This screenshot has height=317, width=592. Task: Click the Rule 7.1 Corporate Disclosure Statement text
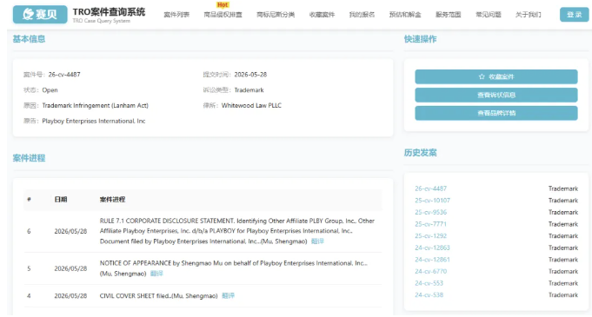(x=237, y=231)
